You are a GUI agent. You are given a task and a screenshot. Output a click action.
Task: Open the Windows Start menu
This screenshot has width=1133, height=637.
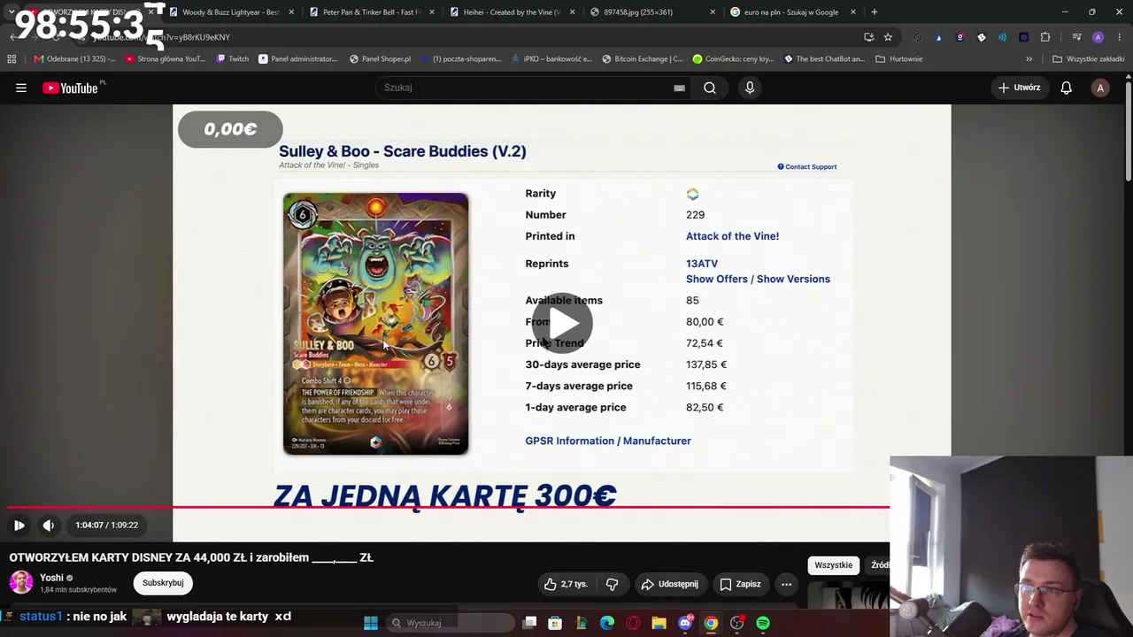point(371,623)
